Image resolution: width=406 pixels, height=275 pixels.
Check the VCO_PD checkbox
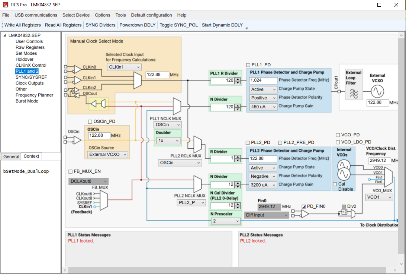click(338, 135)
